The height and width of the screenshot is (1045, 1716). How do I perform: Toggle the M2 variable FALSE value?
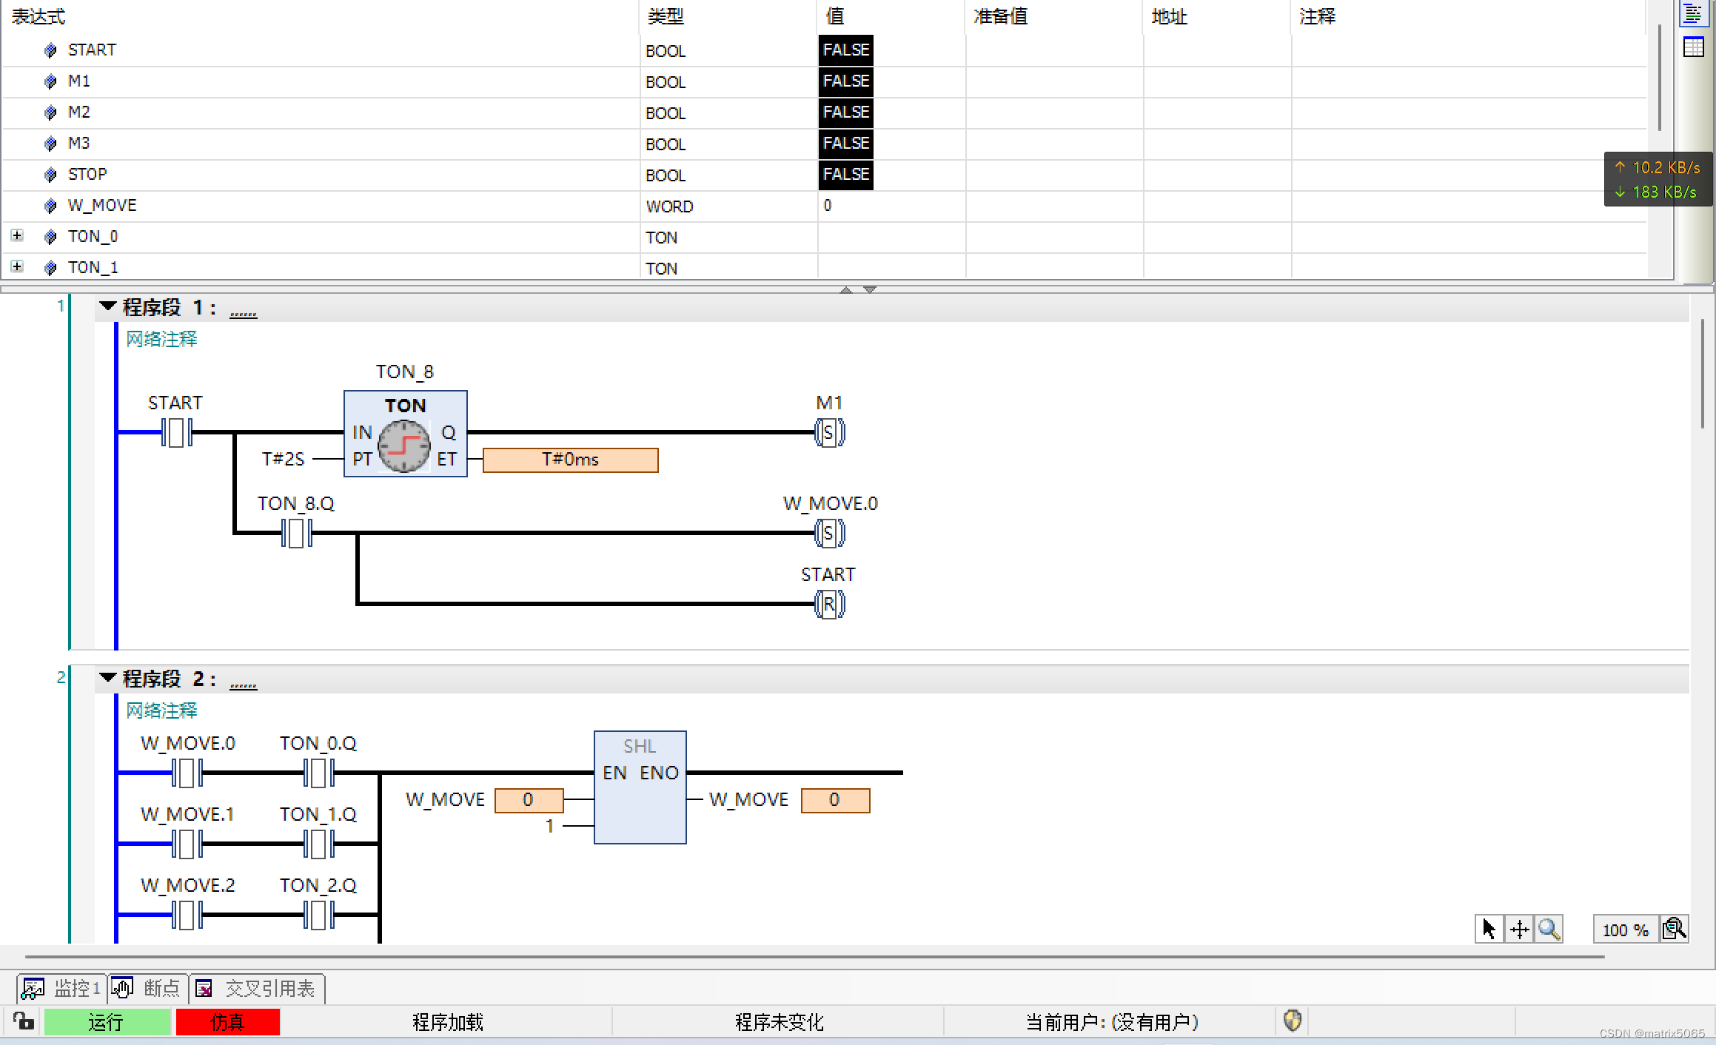coord(845,112)
